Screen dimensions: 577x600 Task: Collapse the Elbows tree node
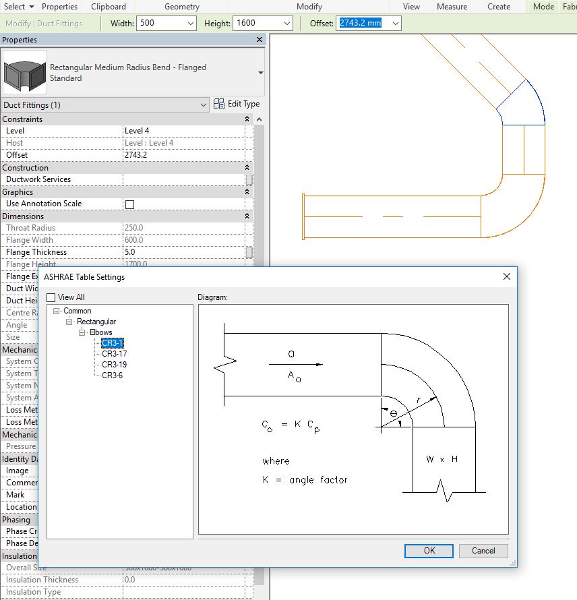point(82,332)
